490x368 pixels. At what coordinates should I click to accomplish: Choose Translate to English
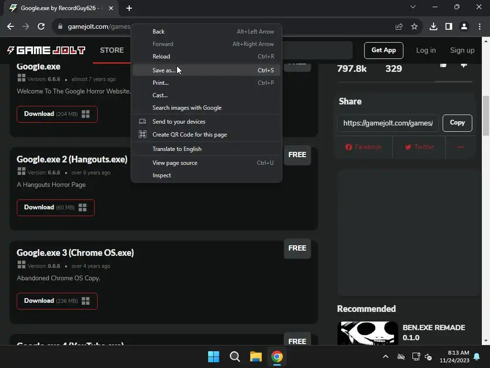206,149
